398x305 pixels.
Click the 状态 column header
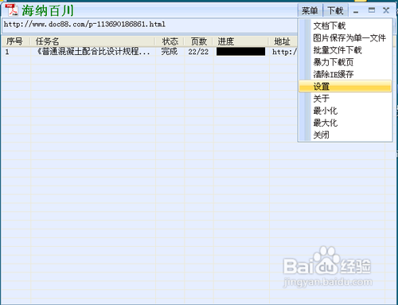pyautogui.click(x=170, y=41)
